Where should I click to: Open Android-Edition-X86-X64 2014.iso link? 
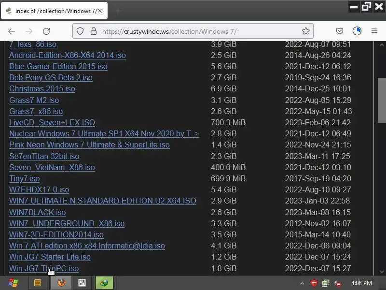pos(68,55)
